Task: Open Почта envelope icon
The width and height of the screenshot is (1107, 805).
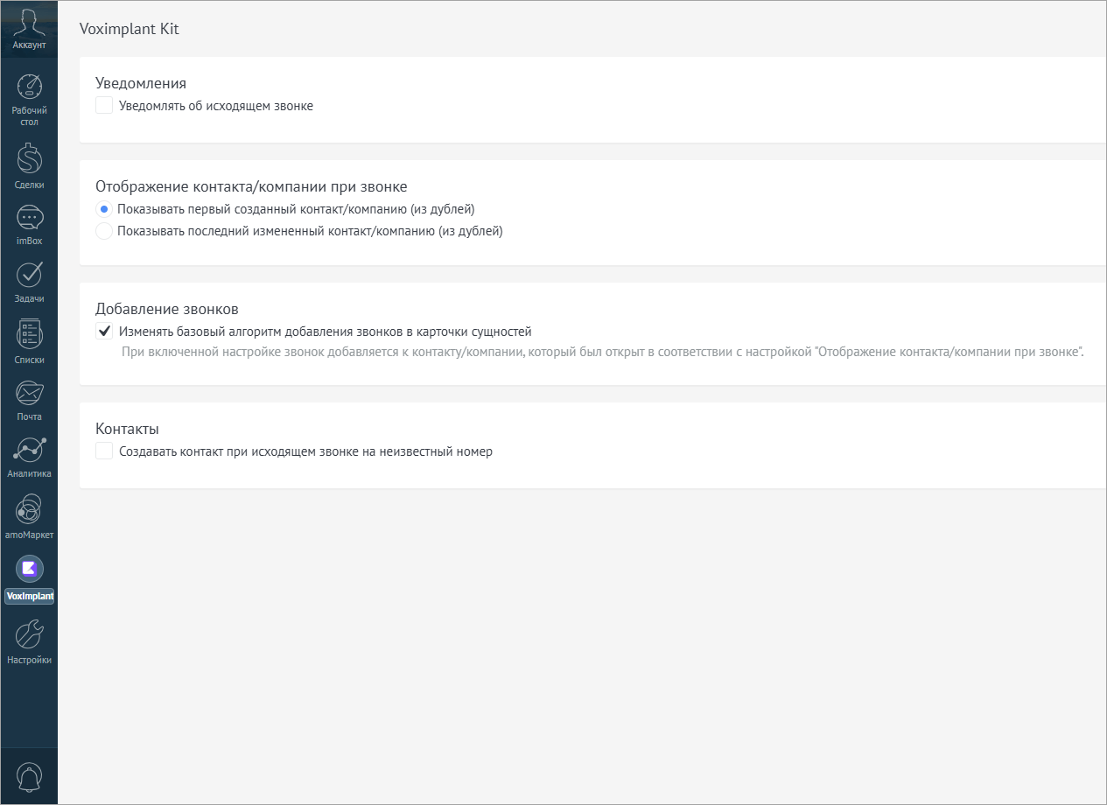Action: click(30, 393)
